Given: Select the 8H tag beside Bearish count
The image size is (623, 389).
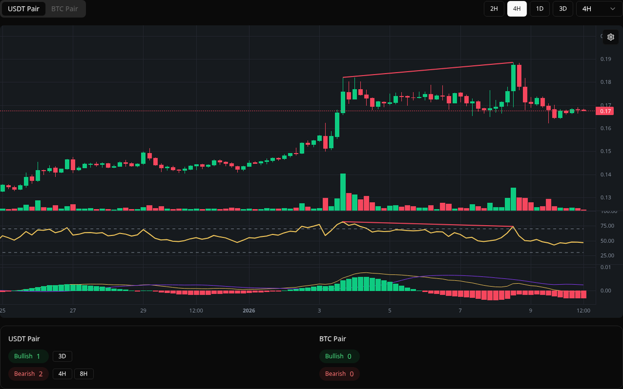Looking at the screenshot, I should pos(83,373).
